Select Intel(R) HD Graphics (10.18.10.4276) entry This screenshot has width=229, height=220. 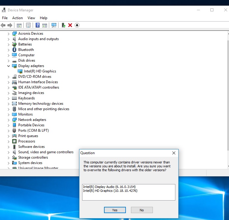tap(110, 191)
